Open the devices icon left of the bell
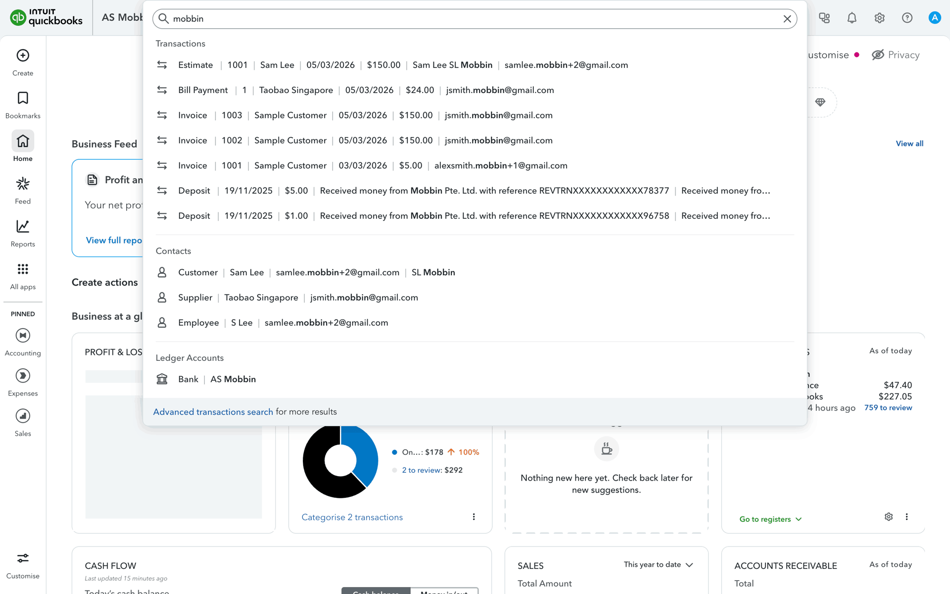This screenshot has height=594, width=950. 824,18
